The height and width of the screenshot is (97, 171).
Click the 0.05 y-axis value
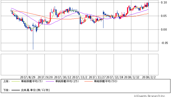164,16
